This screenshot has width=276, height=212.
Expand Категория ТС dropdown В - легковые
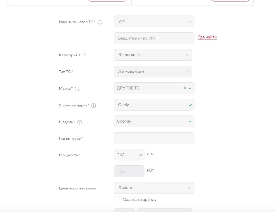[153, 55]
